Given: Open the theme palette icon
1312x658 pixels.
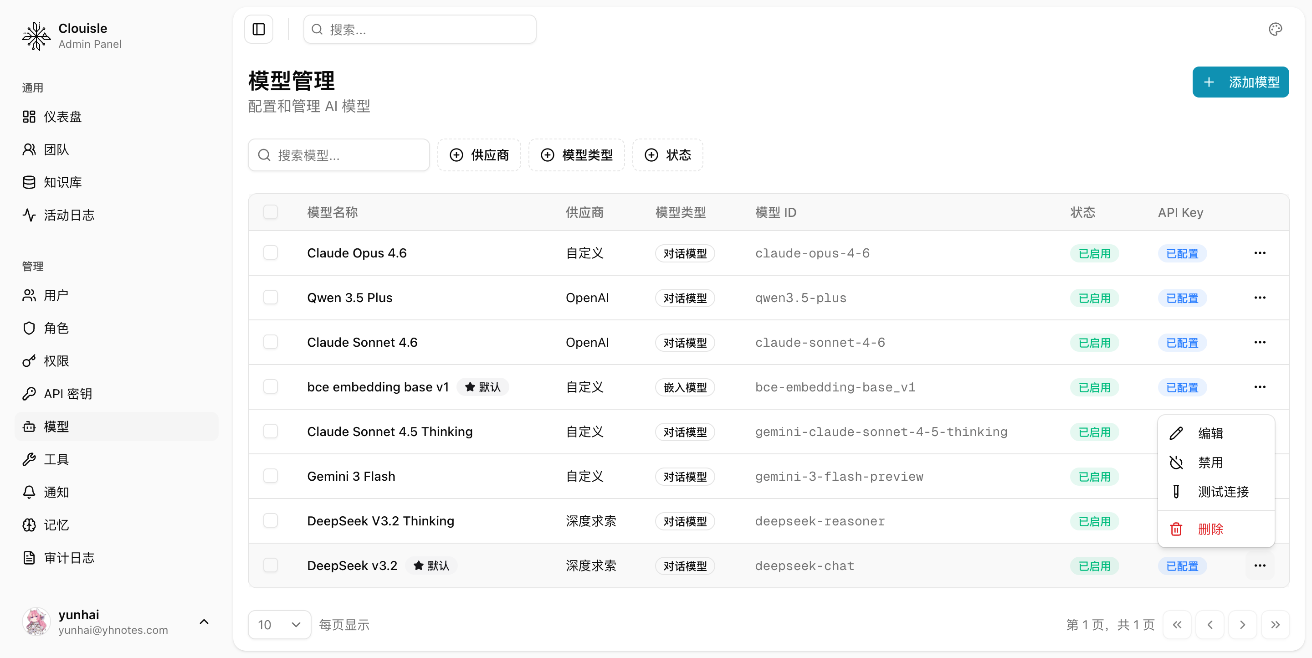Looking at the screenshot, I should pos(1275,30).
